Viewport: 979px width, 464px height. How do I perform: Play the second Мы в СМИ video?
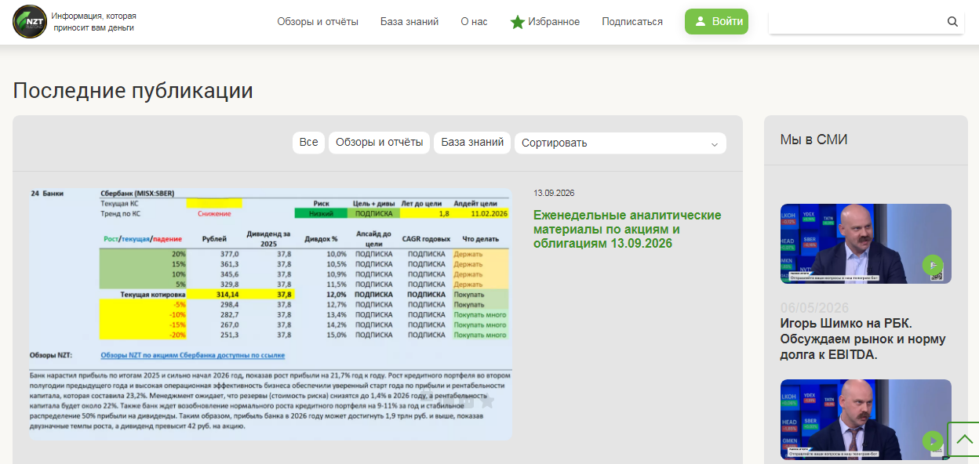click(933, 441)
